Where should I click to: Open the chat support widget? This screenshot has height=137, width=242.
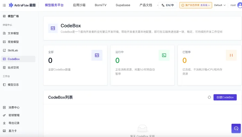236,128
